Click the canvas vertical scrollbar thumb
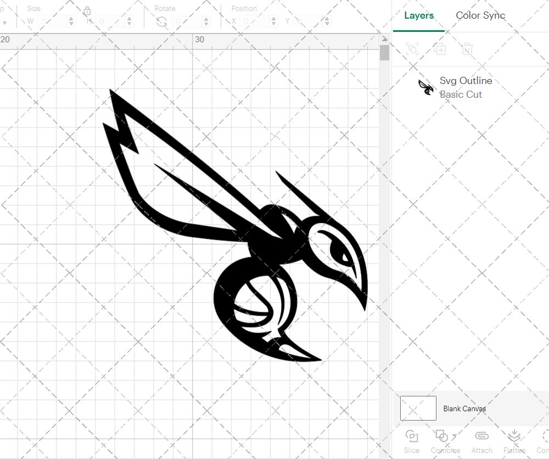549x459 pixels. (x=384, y=53)
